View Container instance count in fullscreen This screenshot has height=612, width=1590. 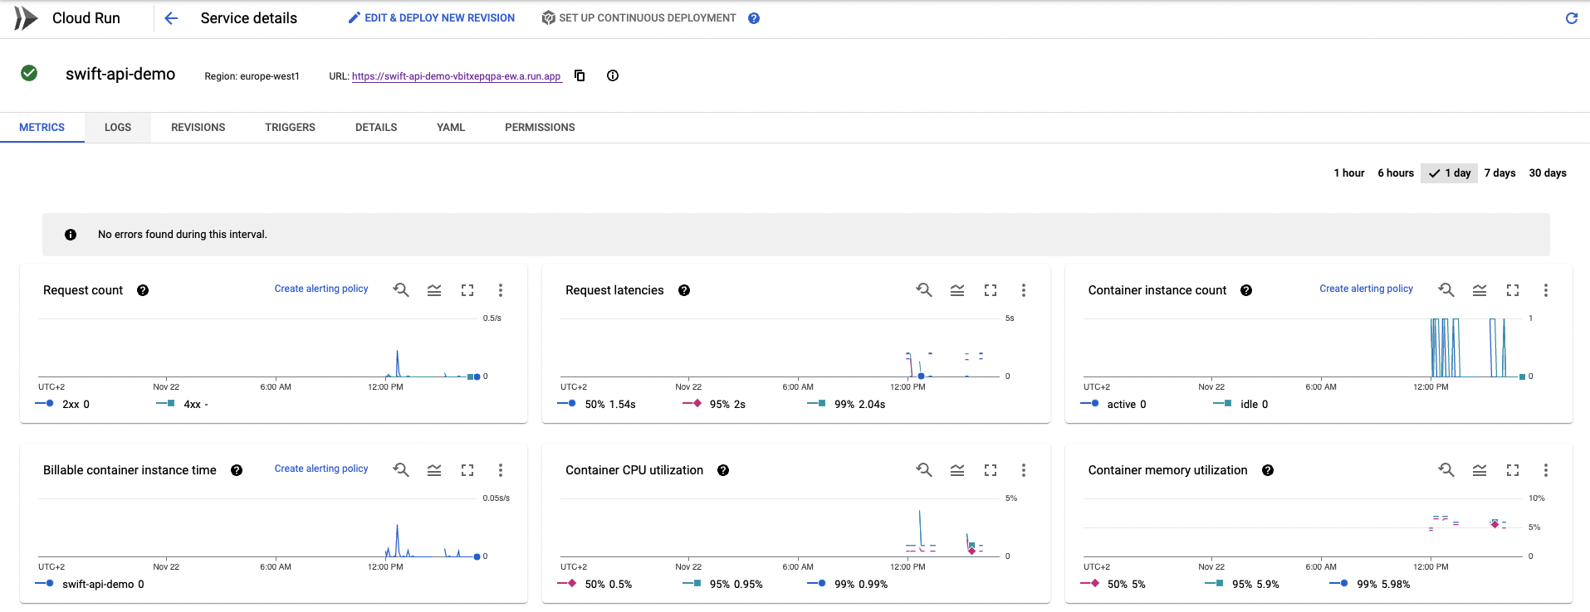pos(1513,290)
